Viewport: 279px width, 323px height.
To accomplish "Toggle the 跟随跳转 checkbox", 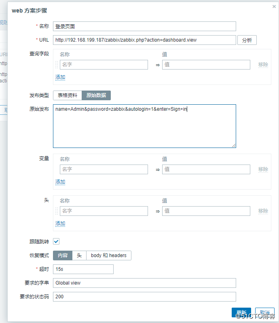I will [x=56, y=241].
